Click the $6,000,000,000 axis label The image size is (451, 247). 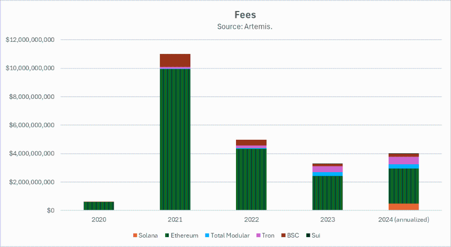point(32,125)
